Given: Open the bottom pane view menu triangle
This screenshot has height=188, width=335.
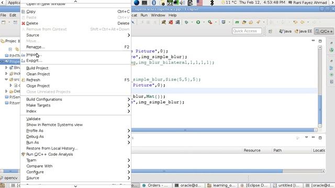Looking at the screenshot, I should [306, 137].
